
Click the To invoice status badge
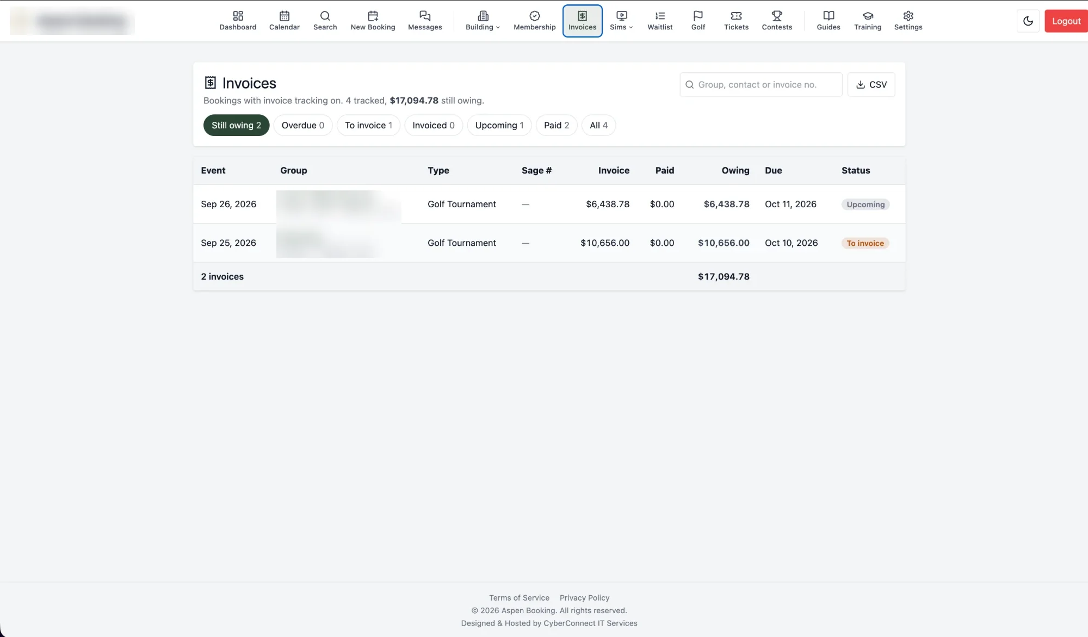pos(865,243)
